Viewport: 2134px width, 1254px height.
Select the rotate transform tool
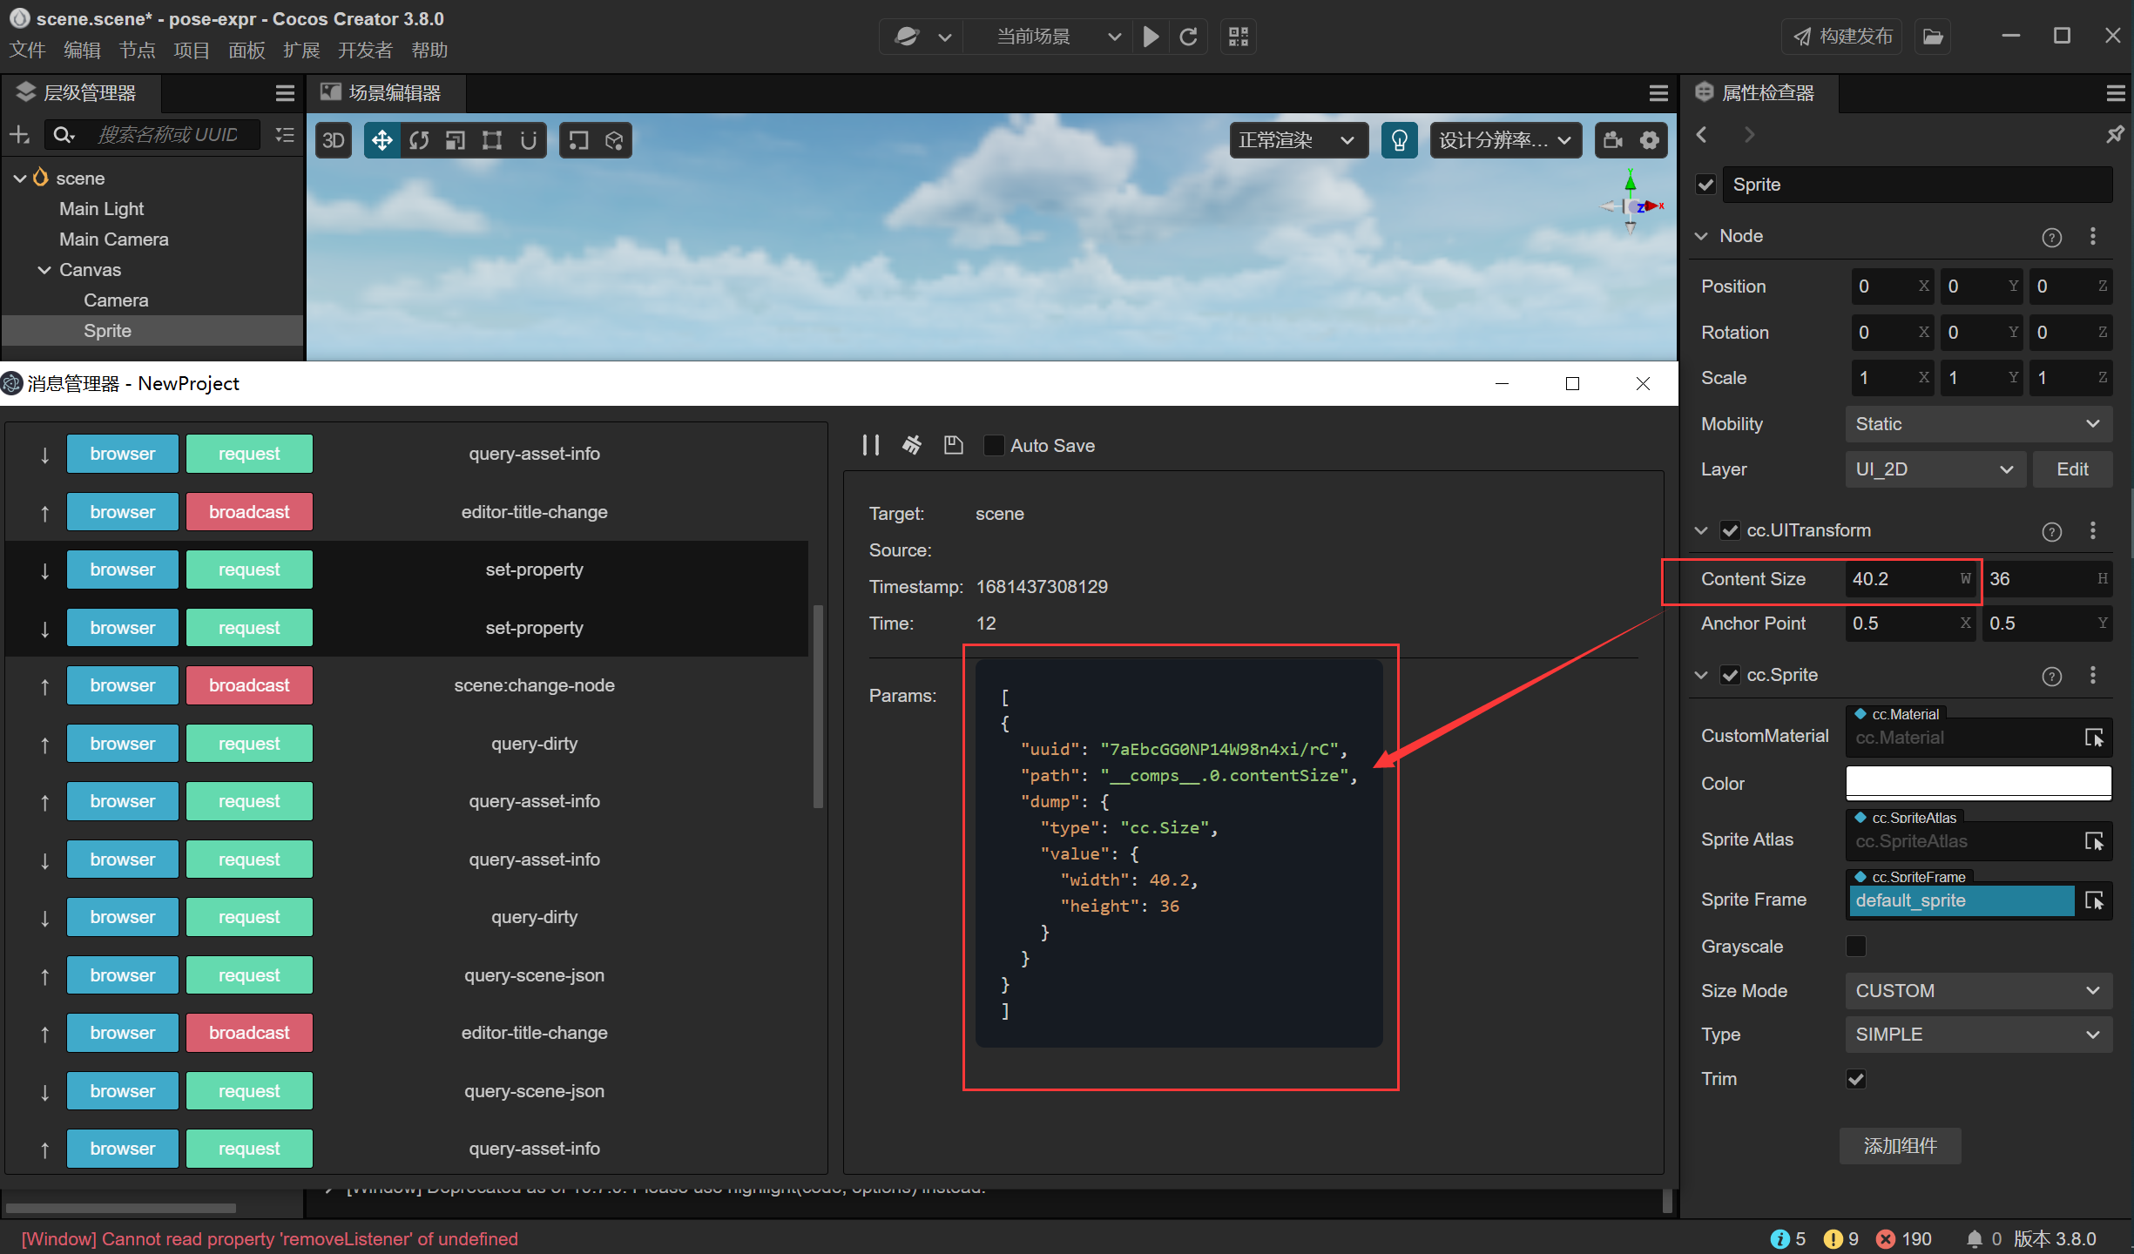pyautogui.click(x=419, y=140)
